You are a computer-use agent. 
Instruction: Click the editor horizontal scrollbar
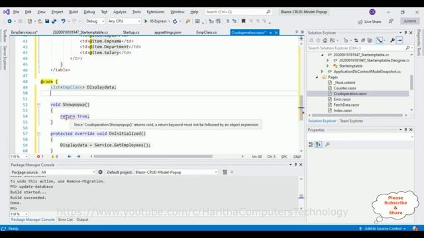click(x=153, y=157)
